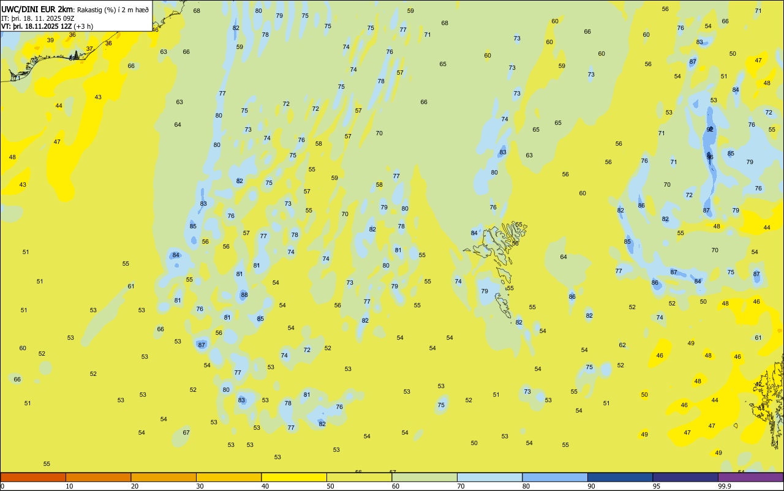Screen dimensions: 784x491
Task: Select the purple legend band above 99.9
Action: 750,477
